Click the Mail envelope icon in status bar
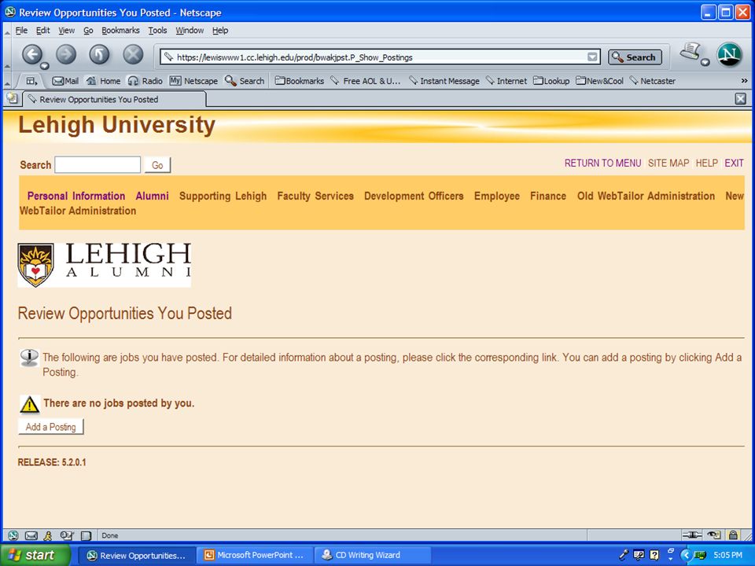 pyautogui.click(x=31, y=535)
